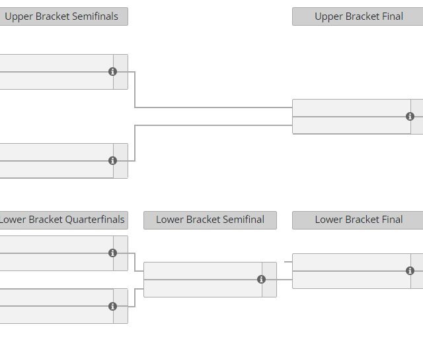View Lower Bracket Semifinal match info icon
This screenshot has width=423, height=341.
[261, 279]
